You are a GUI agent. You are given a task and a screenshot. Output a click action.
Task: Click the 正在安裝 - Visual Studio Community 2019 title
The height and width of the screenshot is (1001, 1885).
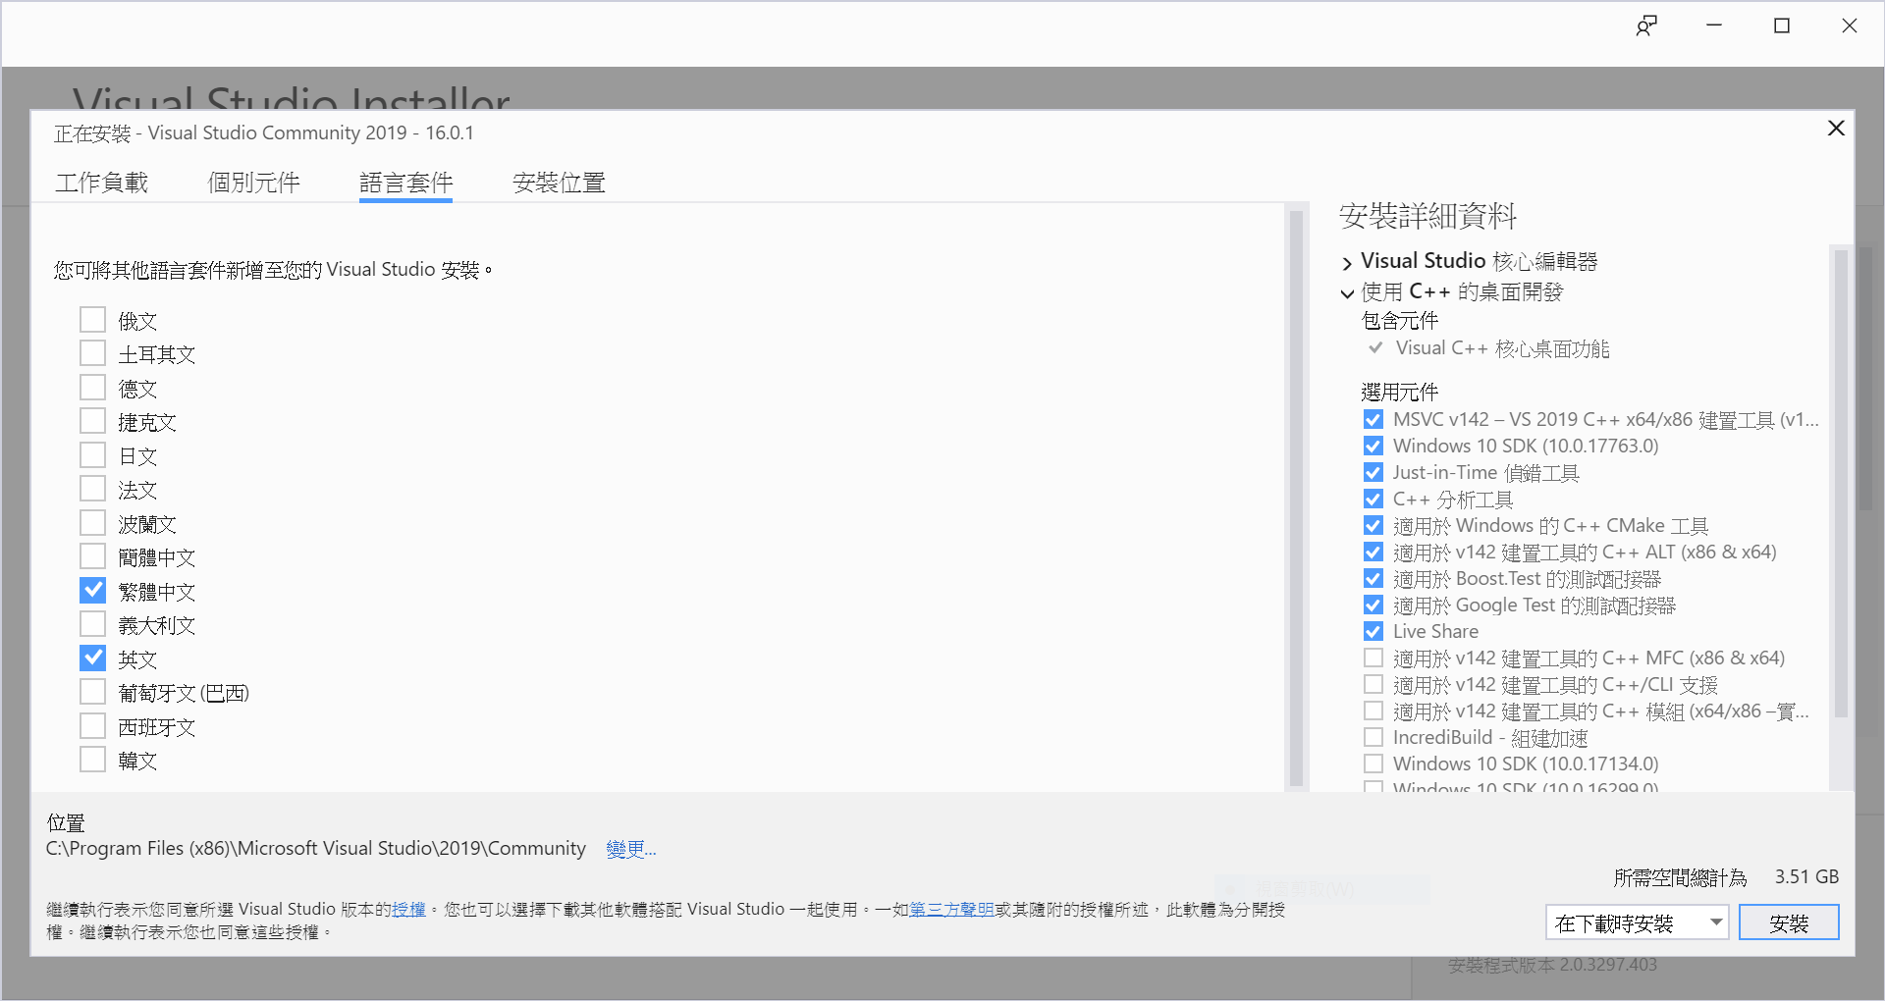(x=264, y=133)
